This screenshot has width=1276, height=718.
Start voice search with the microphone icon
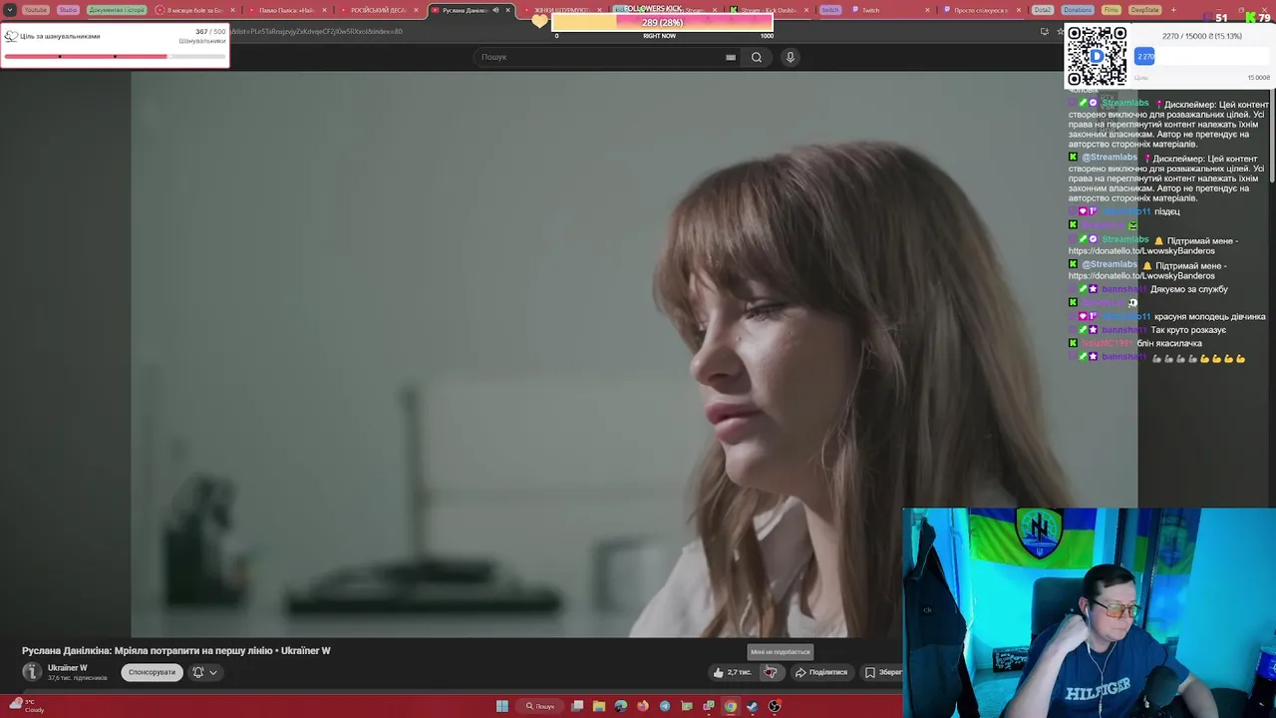point(791,57)
